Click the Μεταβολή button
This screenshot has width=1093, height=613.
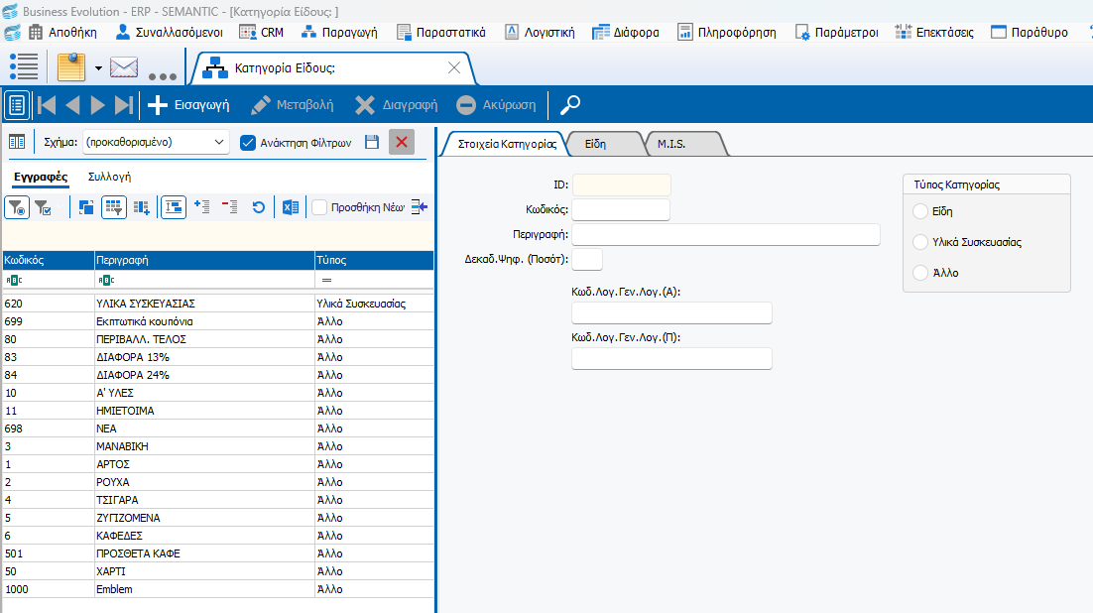coord(292,105)
